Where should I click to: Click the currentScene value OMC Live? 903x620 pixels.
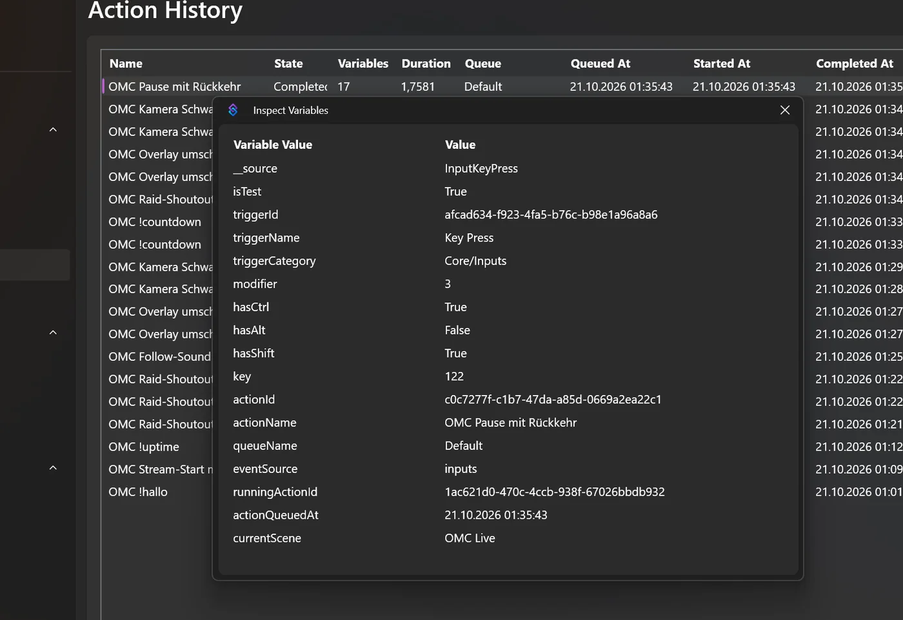[x=470, y=538]
